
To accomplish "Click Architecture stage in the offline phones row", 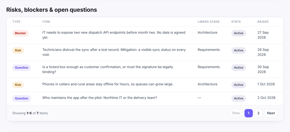I will pyautogui.click(x=208, y=84).
